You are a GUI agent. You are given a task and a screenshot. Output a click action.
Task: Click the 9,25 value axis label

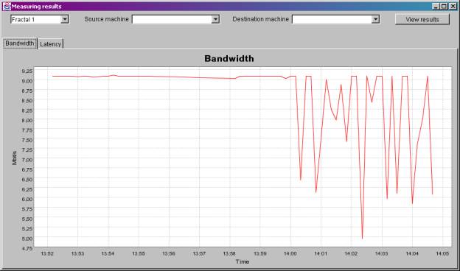[27, 71]
